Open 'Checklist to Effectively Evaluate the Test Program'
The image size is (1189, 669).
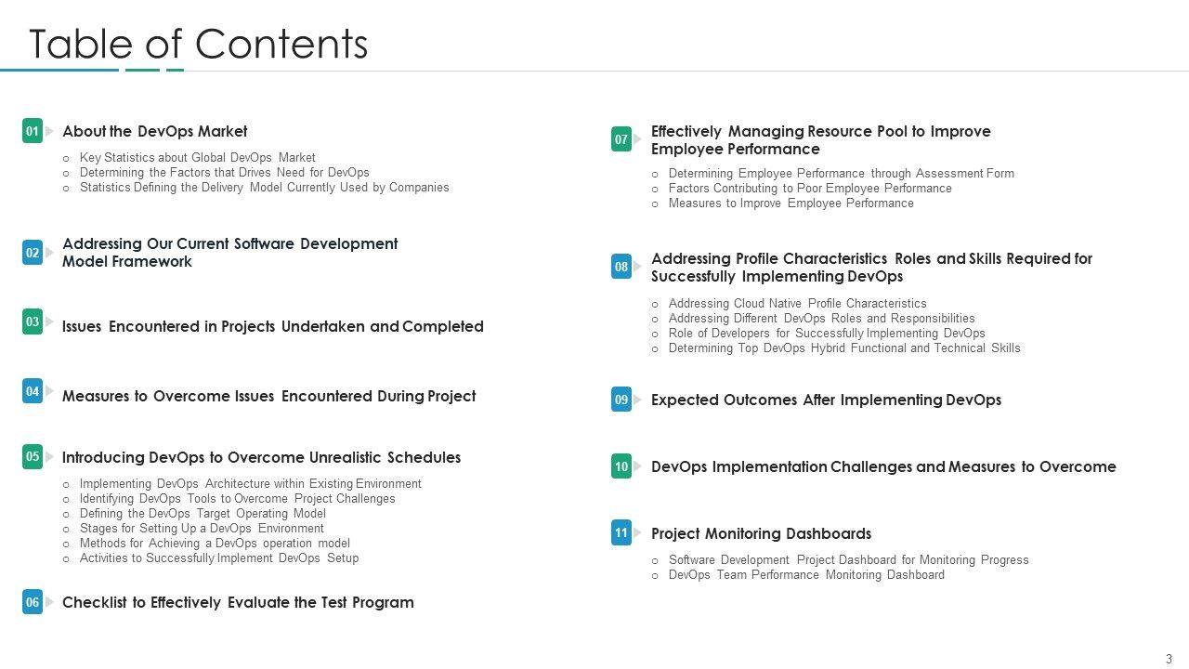pos(238,602)
